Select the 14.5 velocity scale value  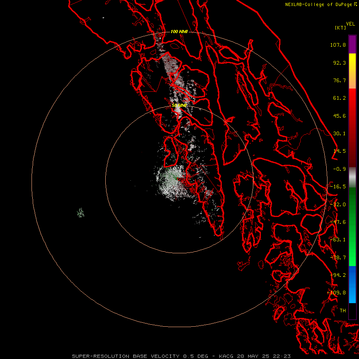click(x=339, y=151)
